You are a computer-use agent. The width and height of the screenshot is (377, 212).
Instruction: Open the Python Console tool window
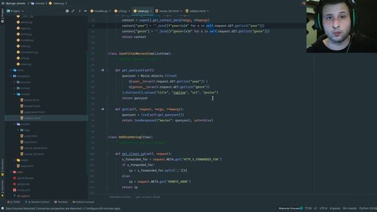point(83,202)
